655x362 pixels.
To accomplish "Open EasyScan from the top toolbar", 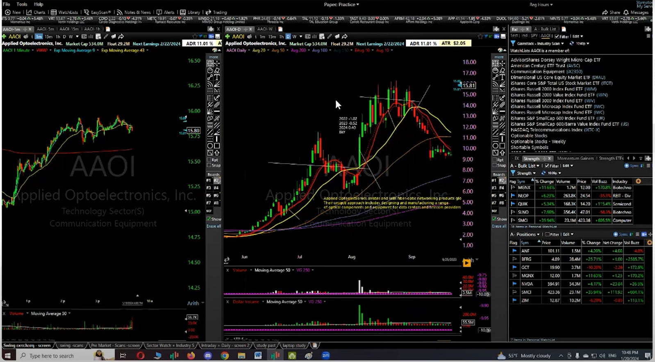I will click(x=97, y=12).
